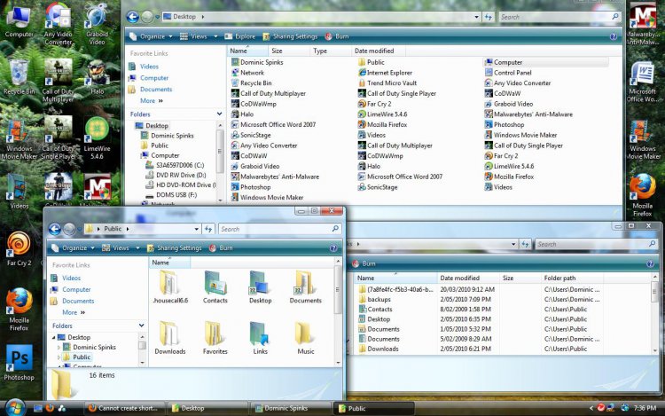This screenshot has height=416, width=665.
Task: Select the Recycle Bin desktop icon
Action: pyautogui.click(x=19, y=77)
